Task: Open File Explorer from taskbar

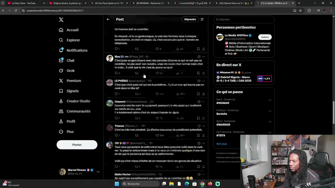Action: click(x=171, y=184)
